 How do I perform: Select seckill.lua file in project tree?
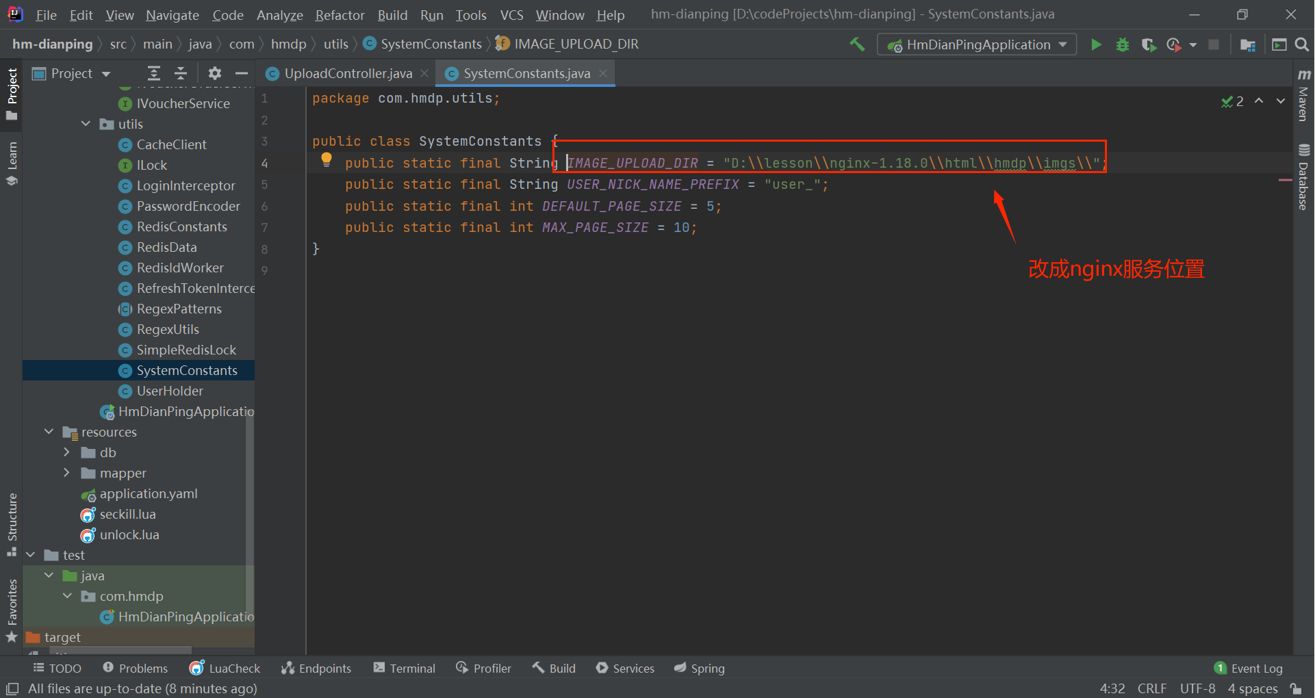point(127,514)
